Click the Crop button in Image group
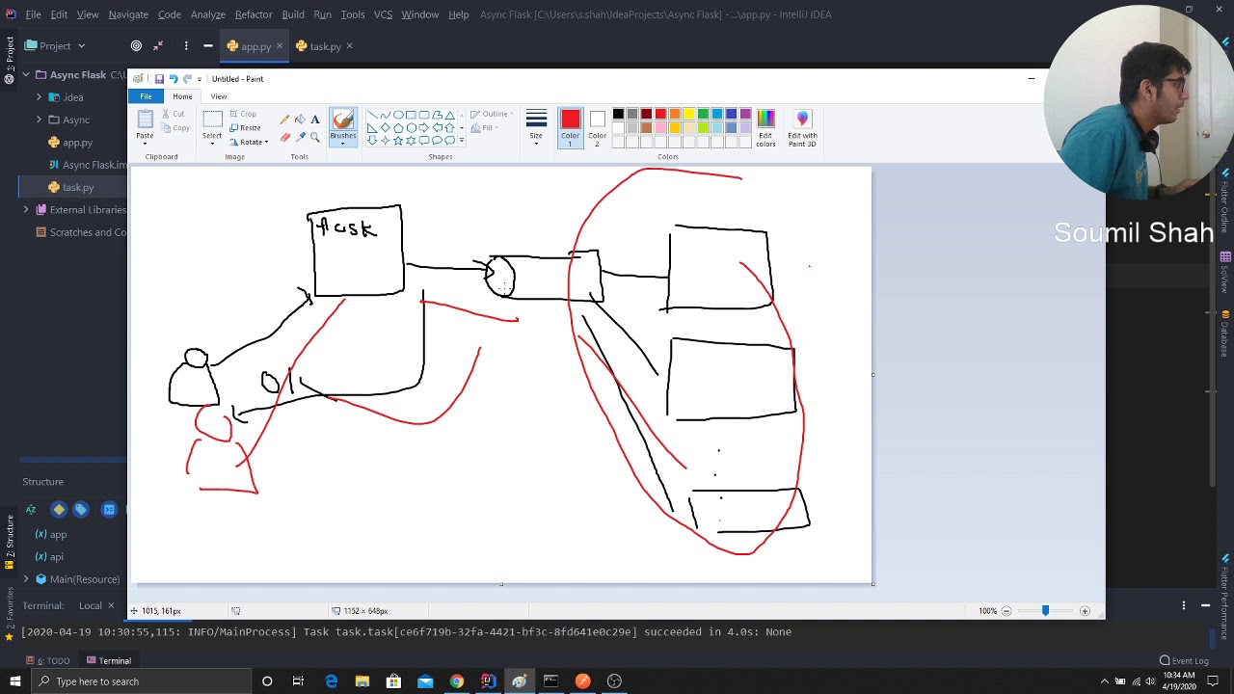The height and width of the screenshot is (694, 1234). [x=243, y=114]
